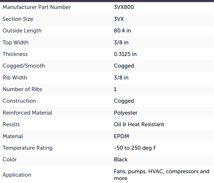Select the Thickness 0.3125 in value
This screenshot has width=214, height=183.
point(125,54)
